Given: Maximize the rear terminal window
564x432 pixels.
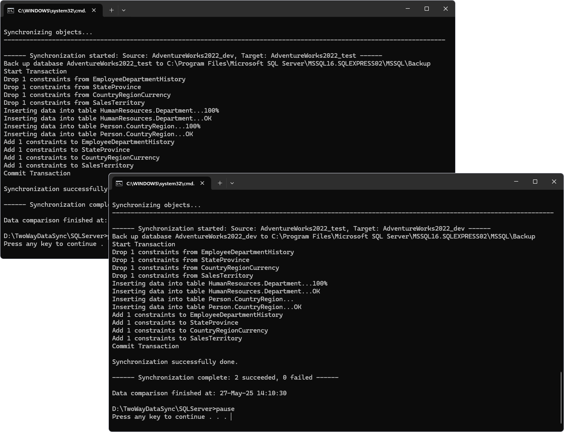Looking at the screenshot, I should [427, 9].
